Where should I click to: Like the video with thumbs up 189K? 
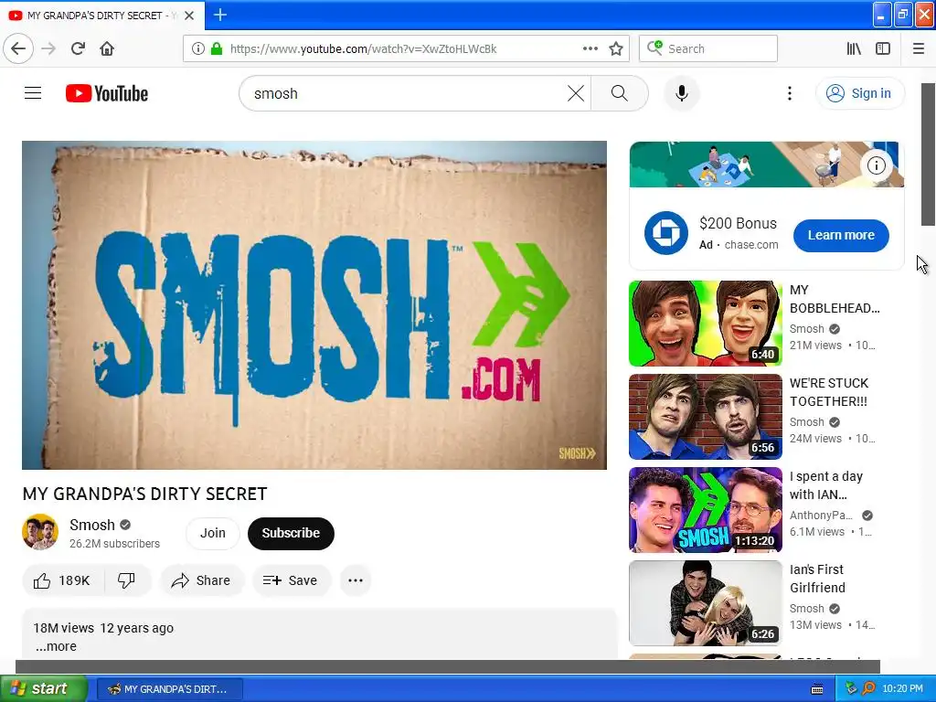(62, 580)
